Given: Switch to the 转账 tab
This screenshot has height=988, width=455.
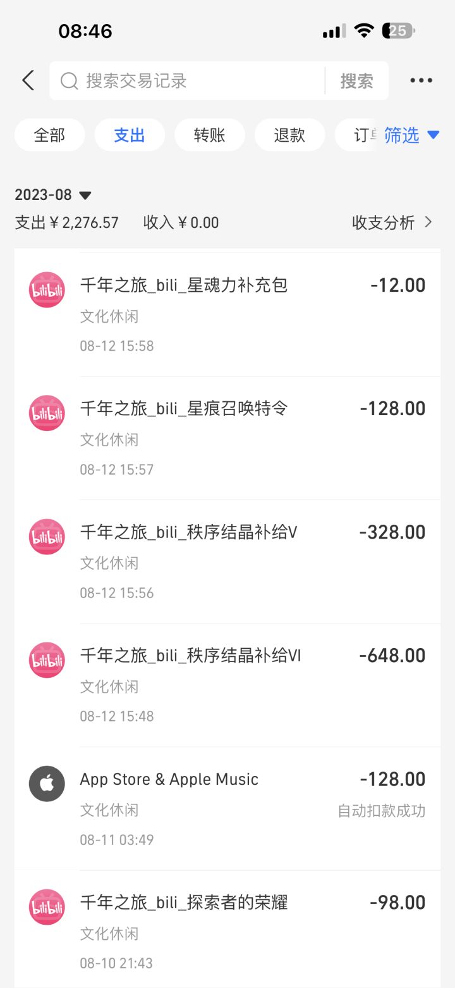Looking at the screenshot, I should [x=209, y=135].
